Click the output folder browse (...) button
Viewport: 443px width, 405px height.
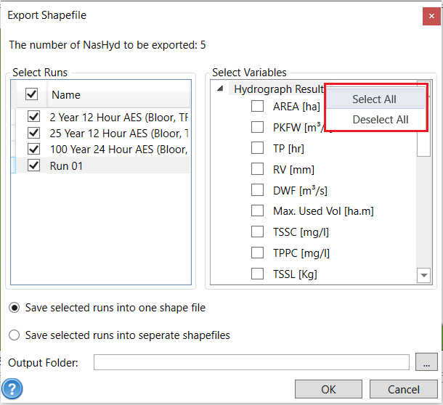[425, 362]
